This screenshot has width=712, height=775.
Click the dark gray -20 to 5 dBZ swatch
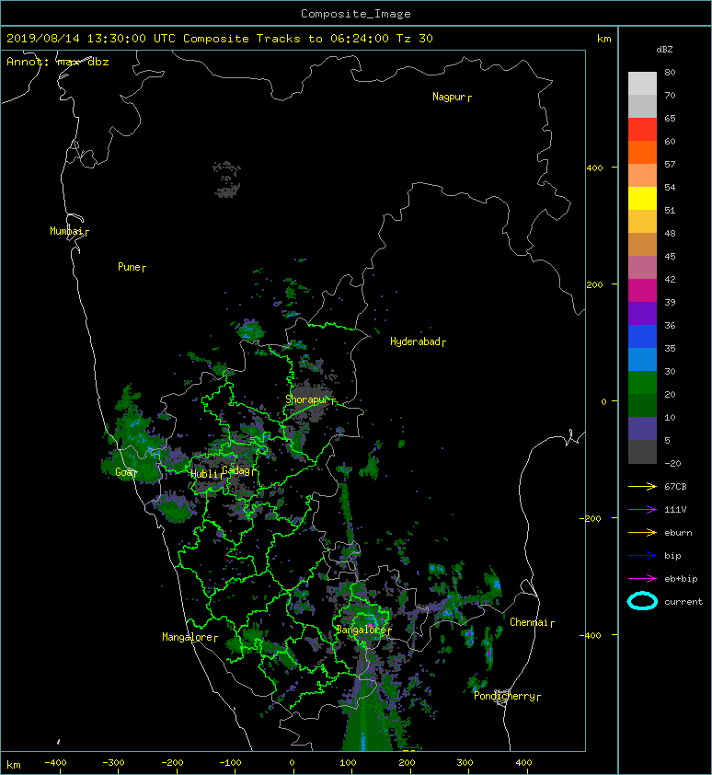pyautogui.click(x=642, y=452)
